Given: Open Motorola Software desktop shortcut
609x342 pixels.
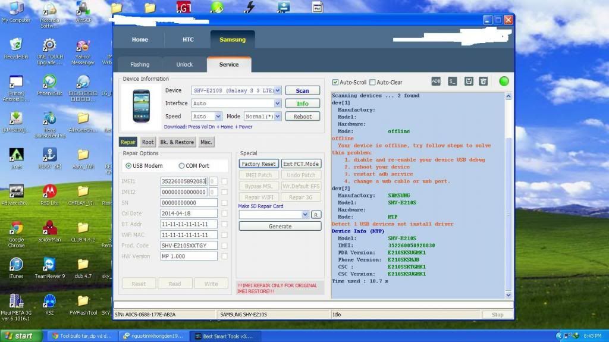Looking at the screenshot, I should (x=50, y=15).
